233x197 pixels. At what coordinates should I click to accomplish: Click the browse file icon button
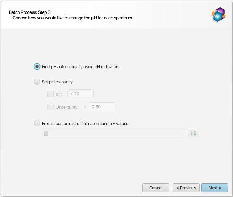click(x=194, y=133)
